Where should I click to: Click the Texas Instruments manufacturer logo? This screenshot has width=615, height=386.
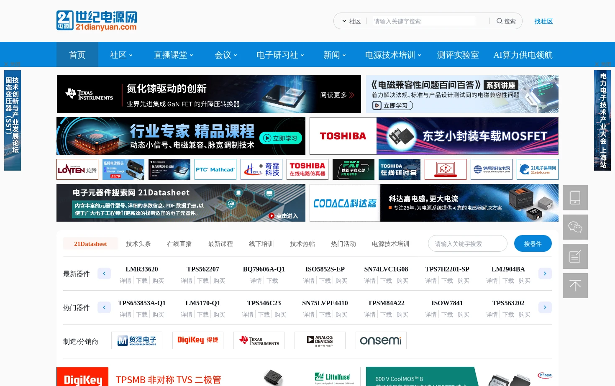tap(259, 340)
